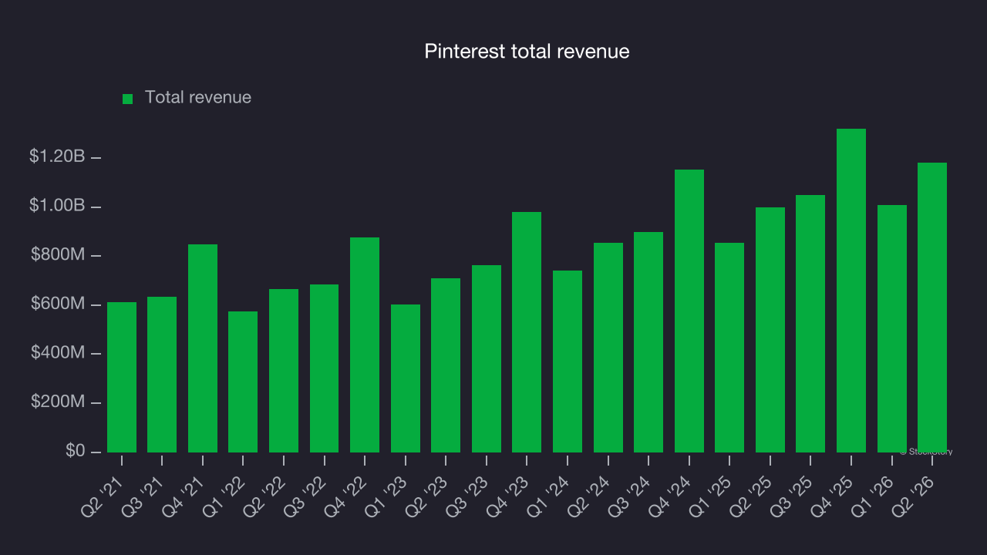Select the Q3 '24 revenue bar
Image resolution: width=987 pixels, height=555 pixels.
pyautogui.click(x=648, y=342)
